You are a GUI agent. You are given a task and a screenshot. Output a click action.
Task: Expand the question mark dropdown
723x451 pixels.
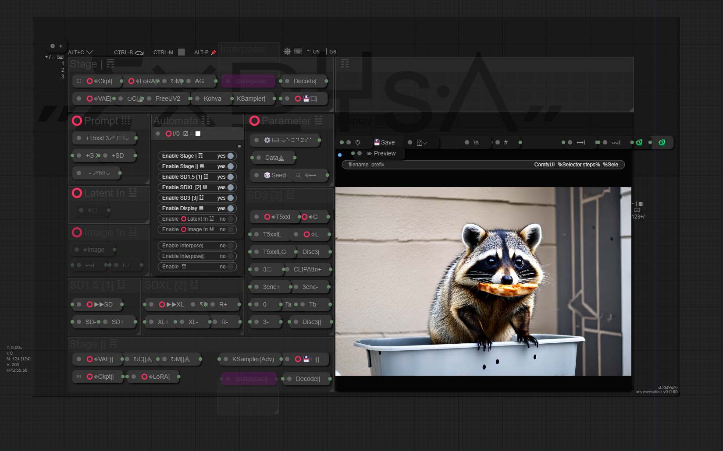click(x=425, y=142)
